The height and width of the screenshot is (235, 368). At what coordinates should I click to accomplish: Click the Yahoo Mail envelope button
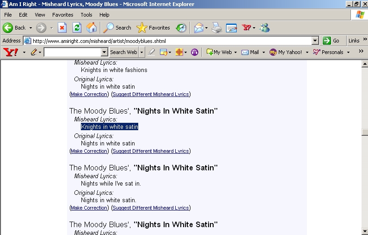[250, 52]
